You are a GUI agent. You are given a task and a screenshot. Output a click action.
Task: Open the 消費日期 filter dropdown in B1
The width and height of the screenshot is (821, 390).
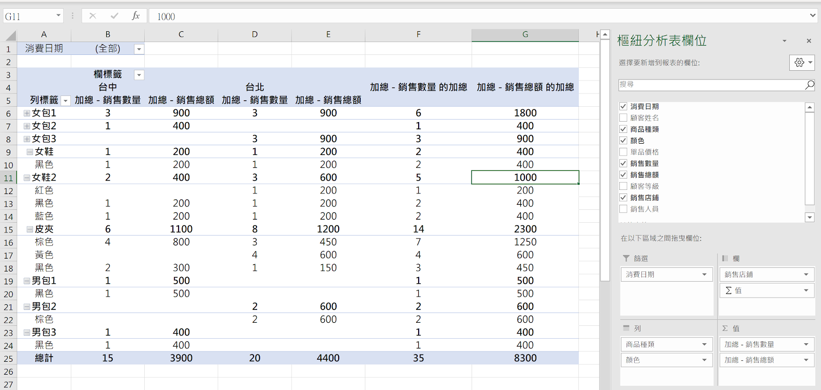pyautogui.click(x=139, y=49)
